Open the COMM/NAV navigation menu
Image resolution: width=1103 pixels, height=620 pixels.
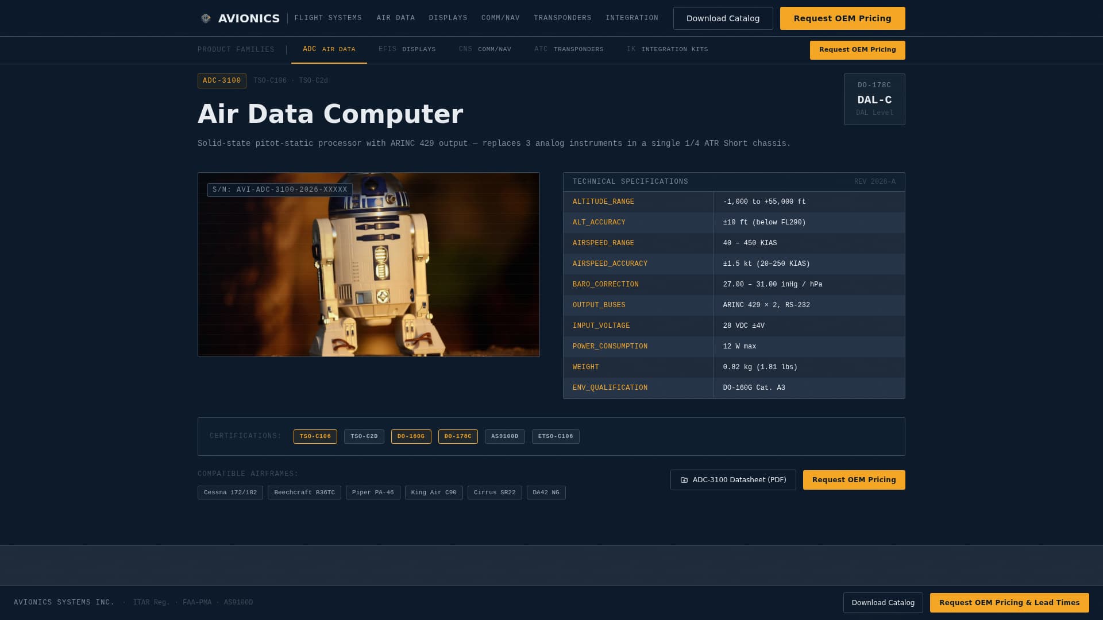point(500,18)
